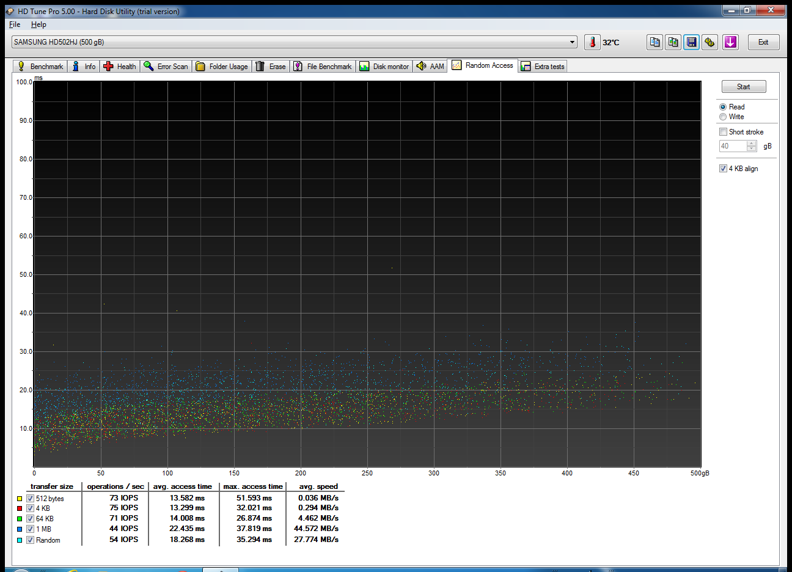The image size is (792, 572).
Task: Click the save screenshot floppy disk icon
Action: 691,42
